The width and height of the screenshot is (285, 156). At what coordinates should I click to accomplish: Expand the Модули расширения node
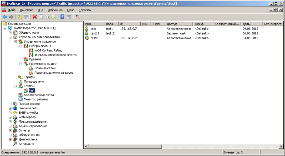click(x=10, y=122)
